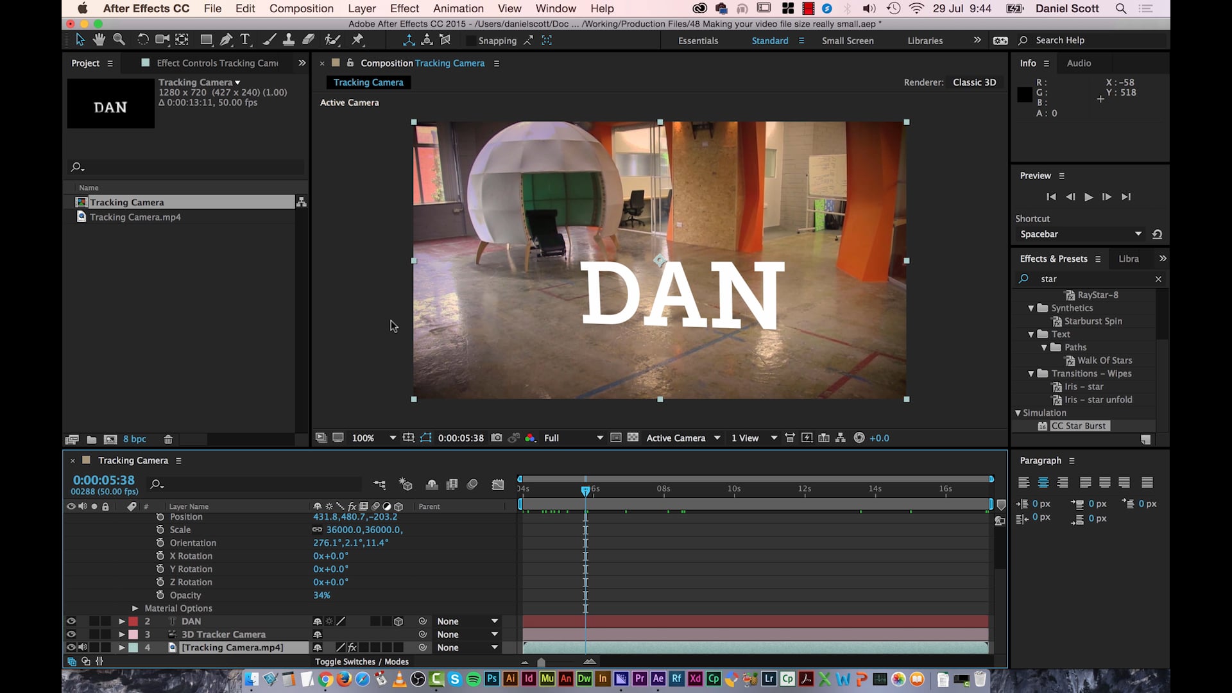1232x693 pixels.
Task: Select the Zoom magnifier tool
Action: pos(119,40)
